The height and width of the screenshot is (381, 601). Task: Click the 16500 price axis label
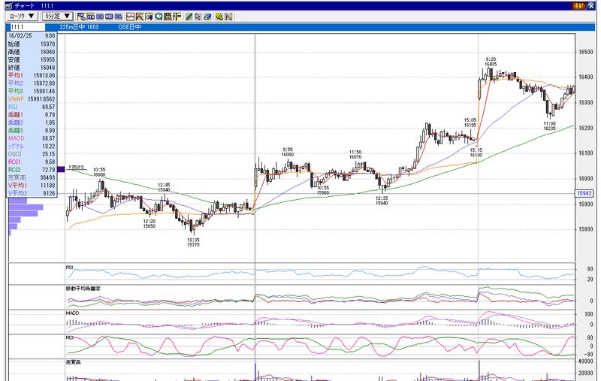[x=586, y=52]
